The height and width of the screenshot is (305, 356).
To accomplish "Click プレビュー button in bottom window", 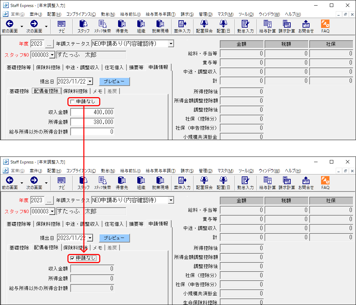I will point(115,238).
